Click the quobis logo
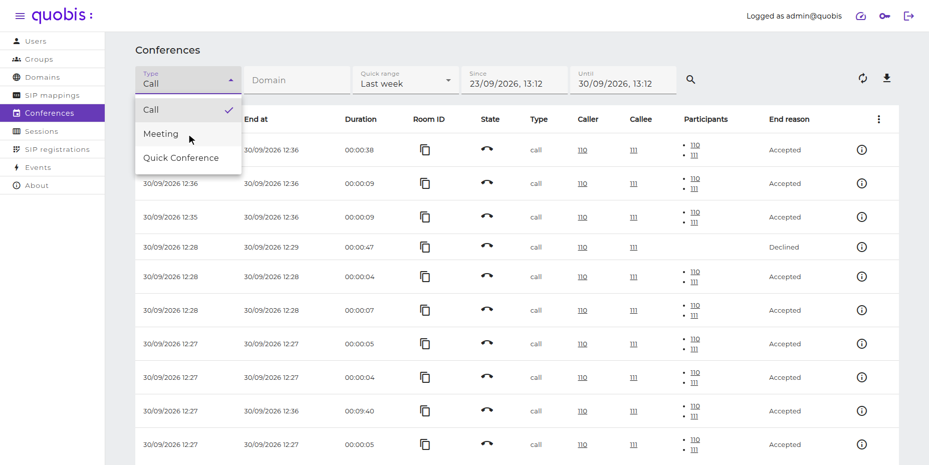Screen dimensions: 929x465 point(62,15)
